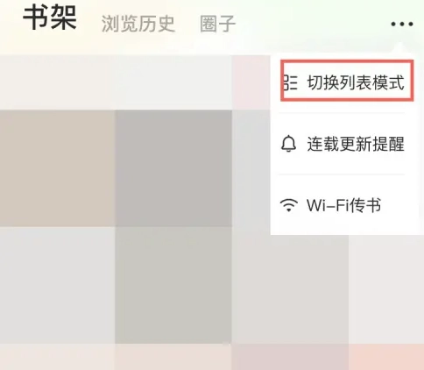Open the three-dot more options menu
Viewport: 424px width, 370px height.
coord(402,24)
